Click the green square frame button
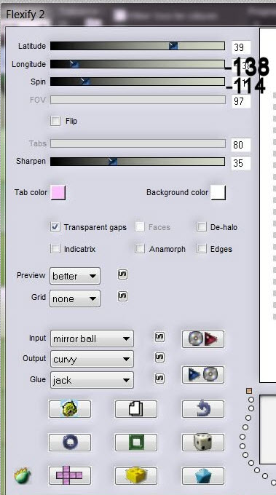 136,443
